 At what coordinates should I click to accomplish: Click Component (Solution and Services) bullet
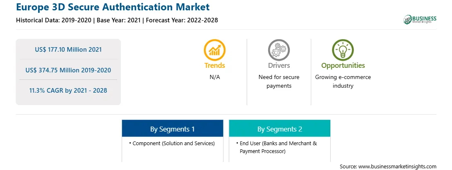[172, 143]
